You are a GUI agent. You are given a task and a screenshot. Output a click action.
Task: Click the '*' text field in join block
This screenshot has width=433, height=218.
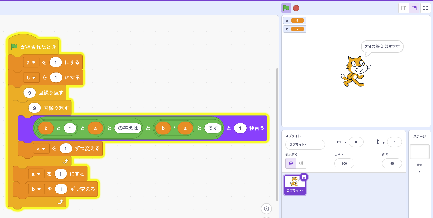click(x=70, y=128)
